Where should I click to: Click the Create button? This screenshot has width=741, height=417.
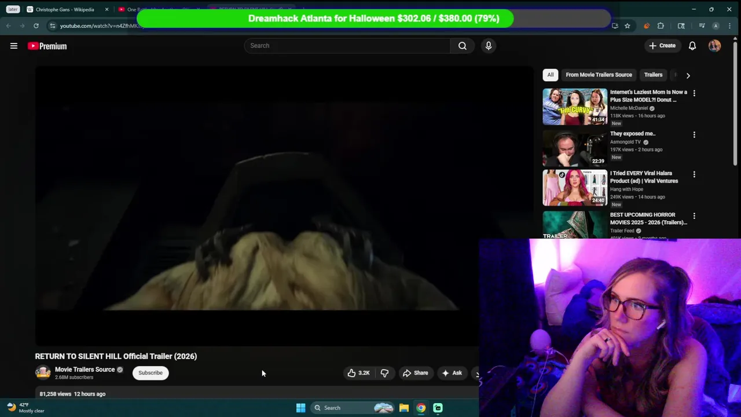click(x=662, y=46)
